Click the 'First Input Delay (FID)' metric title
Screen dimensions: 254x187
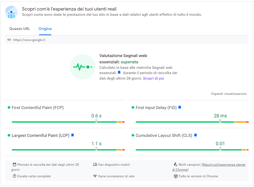[156, 108]
